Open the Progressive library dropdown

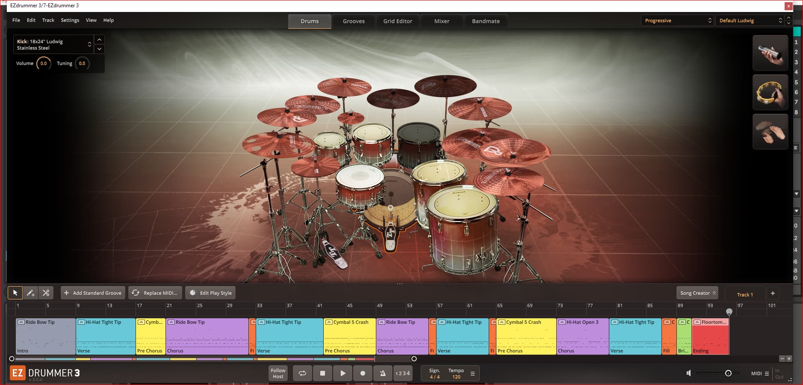(677, 21)
